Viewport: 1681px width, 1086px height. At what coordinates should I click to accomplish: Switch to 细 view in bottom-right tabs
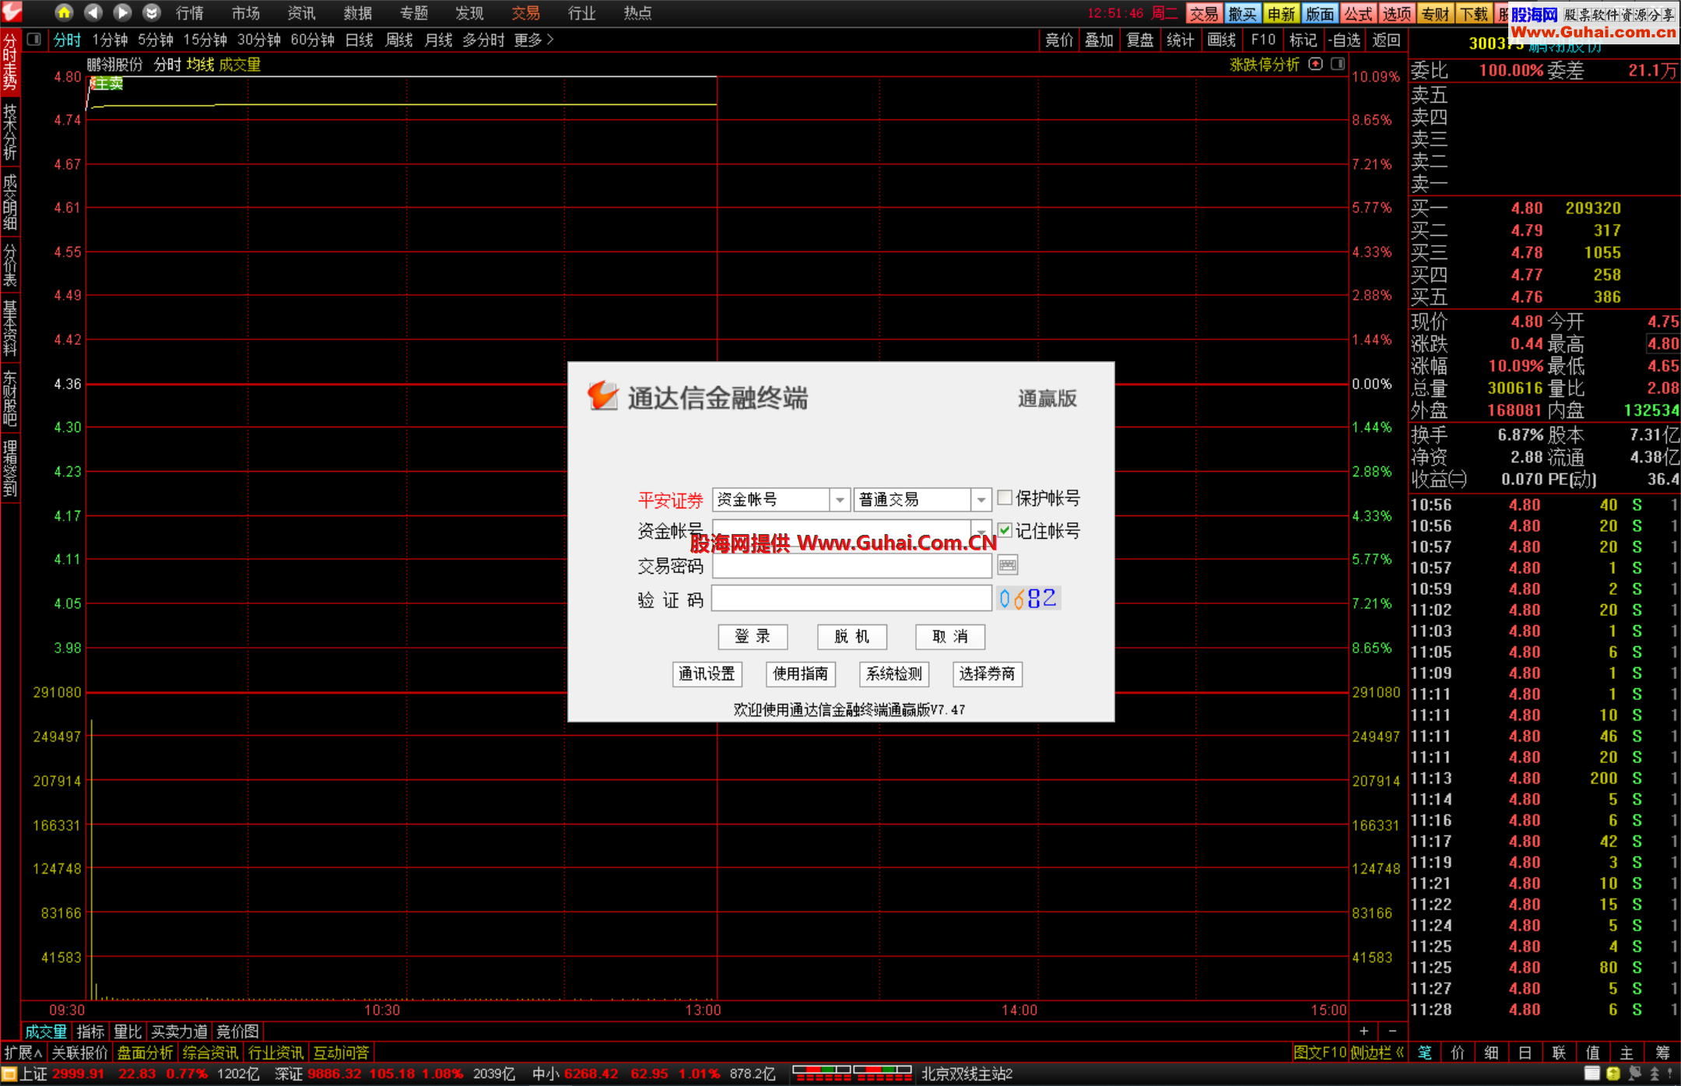click(1491, 1053)
